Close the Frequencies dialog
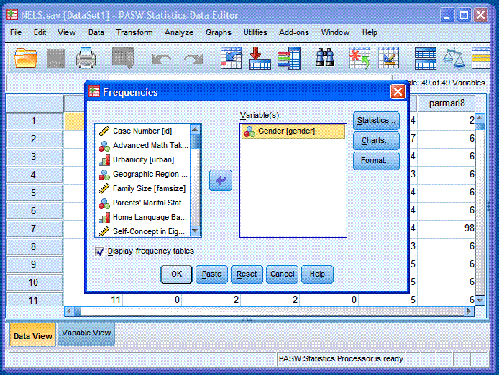 398,92
